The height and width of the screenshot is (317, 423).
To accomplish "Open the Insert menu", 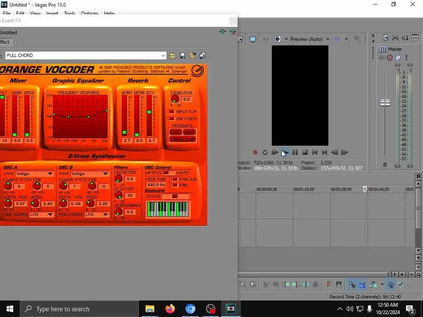I will (x=52, y=14).
